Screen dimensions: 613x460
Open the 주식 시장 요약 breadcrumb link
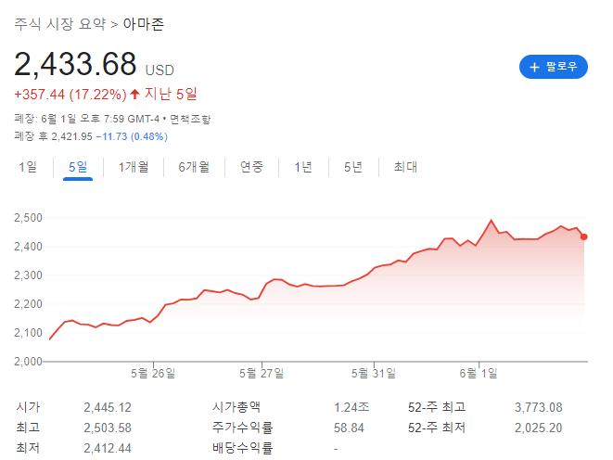(59, 24)
